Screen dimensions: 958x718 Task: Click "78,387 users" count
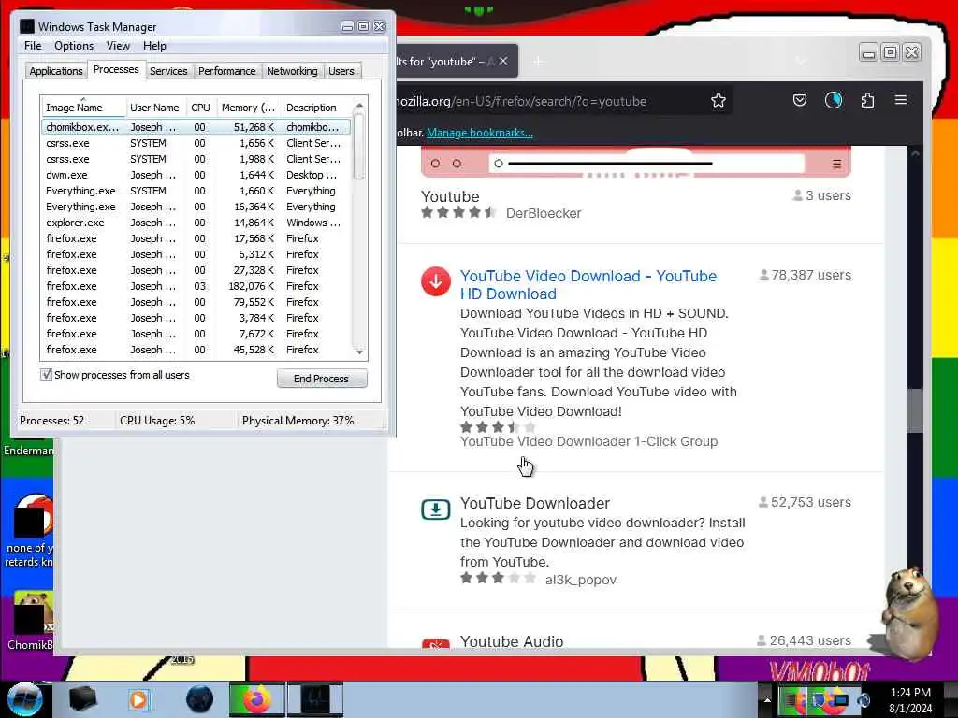click(805, 276)
